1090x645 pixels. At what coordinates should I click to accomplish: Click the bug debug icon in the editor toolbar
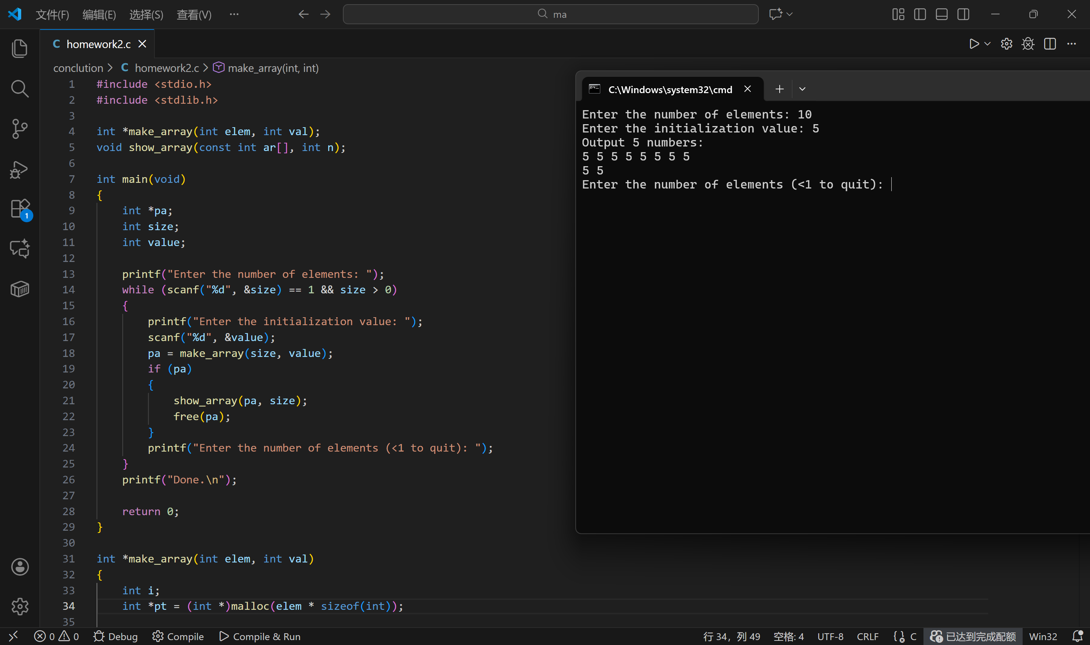[1028, 44]
